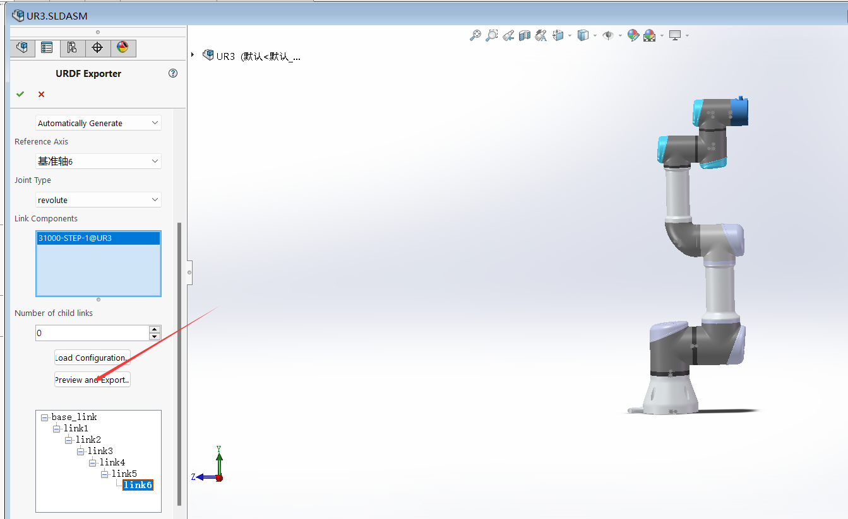Activate the Section View tool

click(x=525, y=35)
